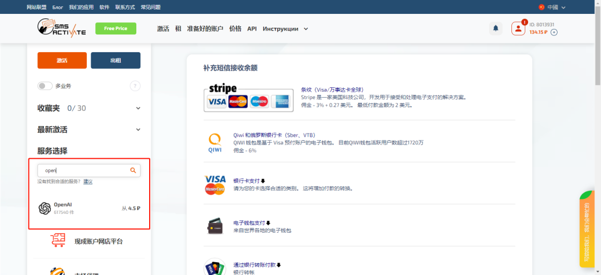The image size is (601, 275).
Task: Click the green Free Price button
Action: [116, 28]
